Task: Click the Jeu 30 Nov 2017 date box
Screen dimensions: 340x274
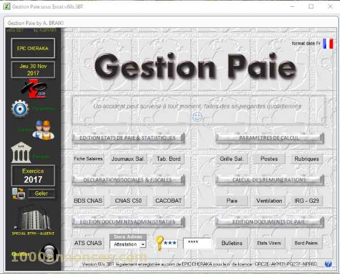Action: 33,70
